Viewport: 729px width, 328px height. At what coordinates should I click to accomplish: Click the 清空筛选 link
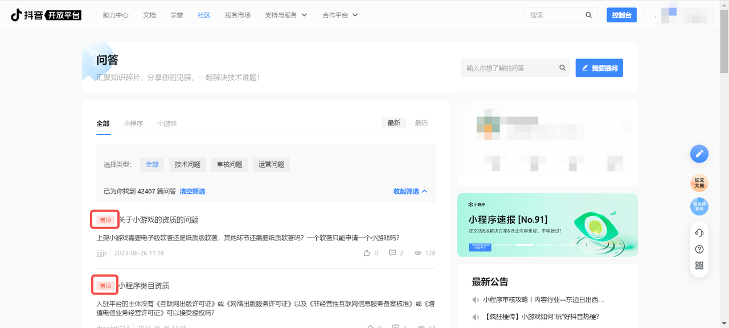193,192
